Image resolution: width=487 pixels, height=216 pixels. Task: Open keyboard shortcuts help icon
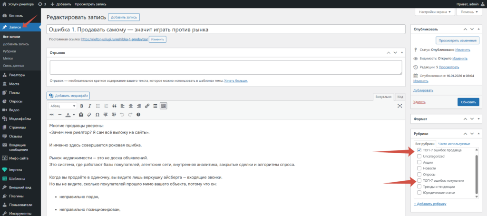tap(138, 115)
